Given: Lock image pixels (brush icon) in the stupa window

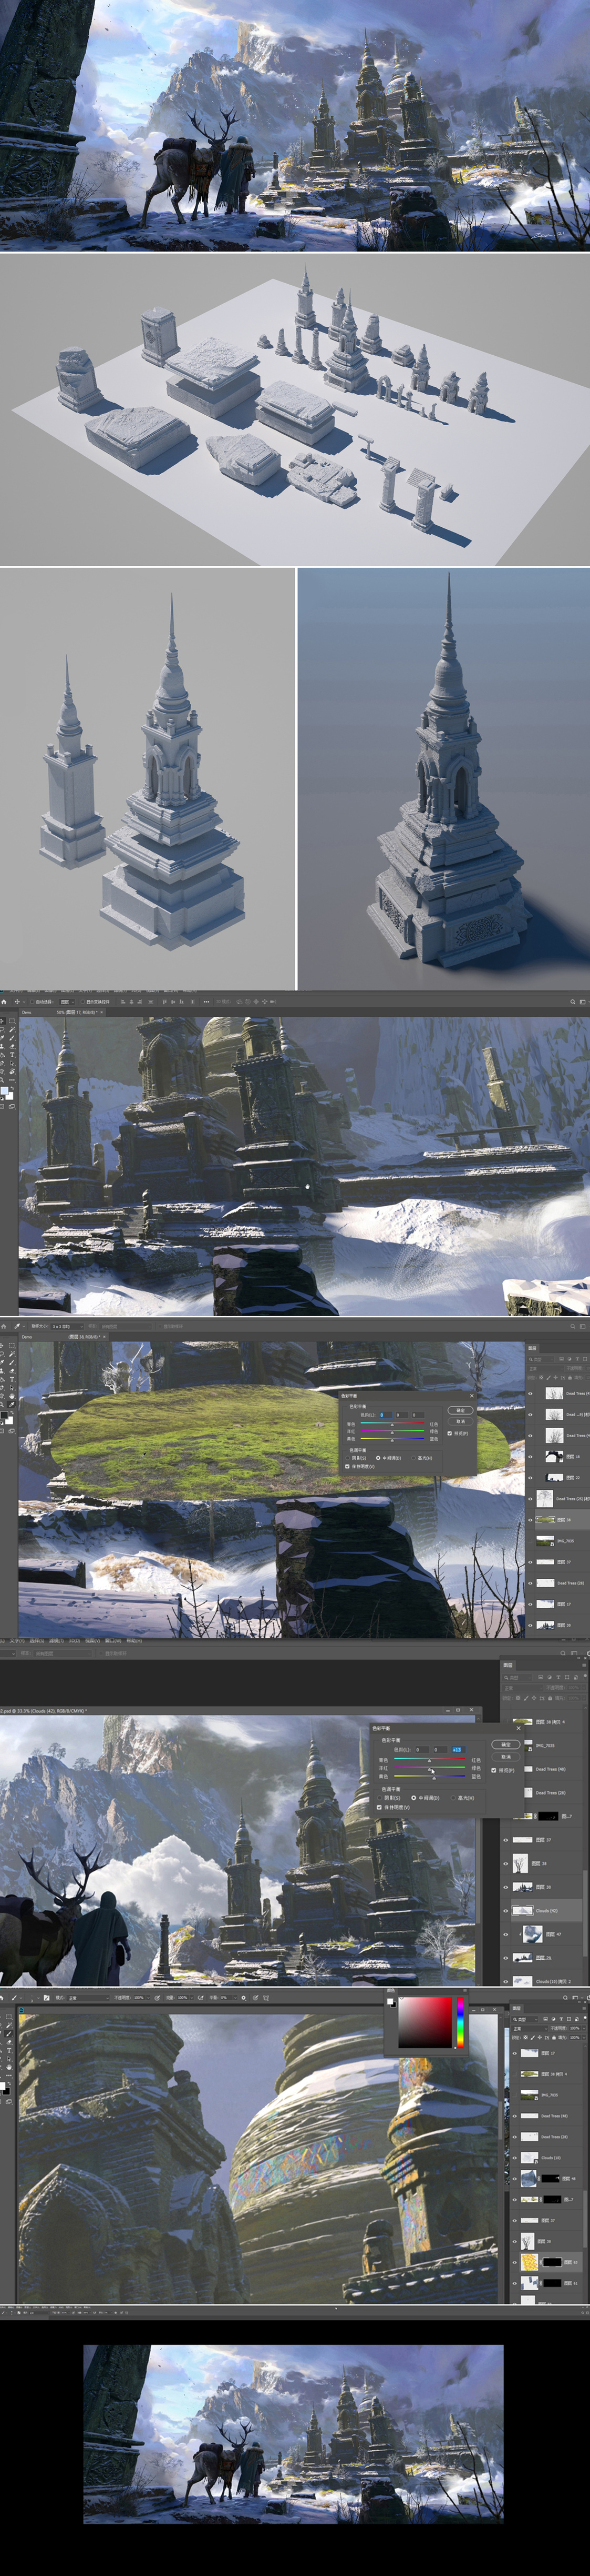Looking at the screenshot, I should click(x=534, y=2037).
